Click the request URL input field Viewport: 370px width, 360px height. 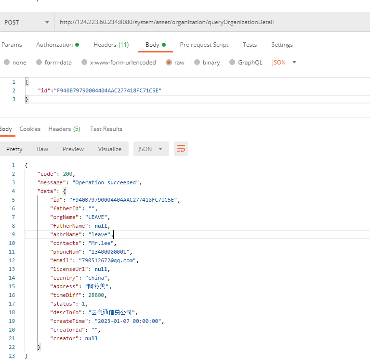pos(212,22)
